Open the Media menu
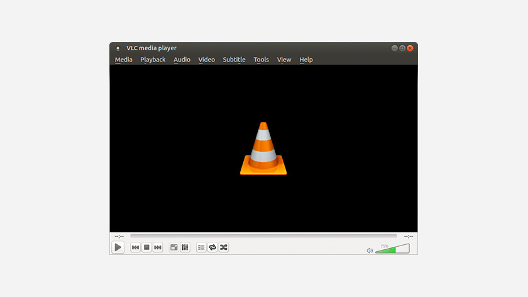This screenshot has height=297, width=528. point(124,60)
